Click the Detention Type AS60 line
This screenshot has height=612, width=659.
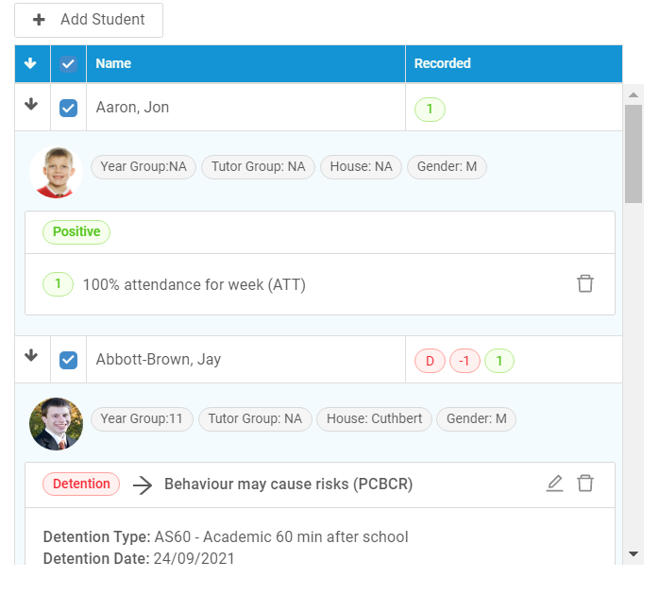pyautogui.click(x=226, y=536)
